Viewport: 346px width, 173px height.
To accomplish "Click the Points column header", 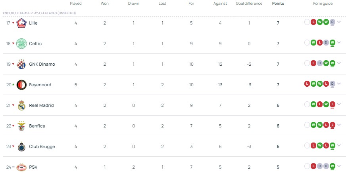I will coord(278,4).
